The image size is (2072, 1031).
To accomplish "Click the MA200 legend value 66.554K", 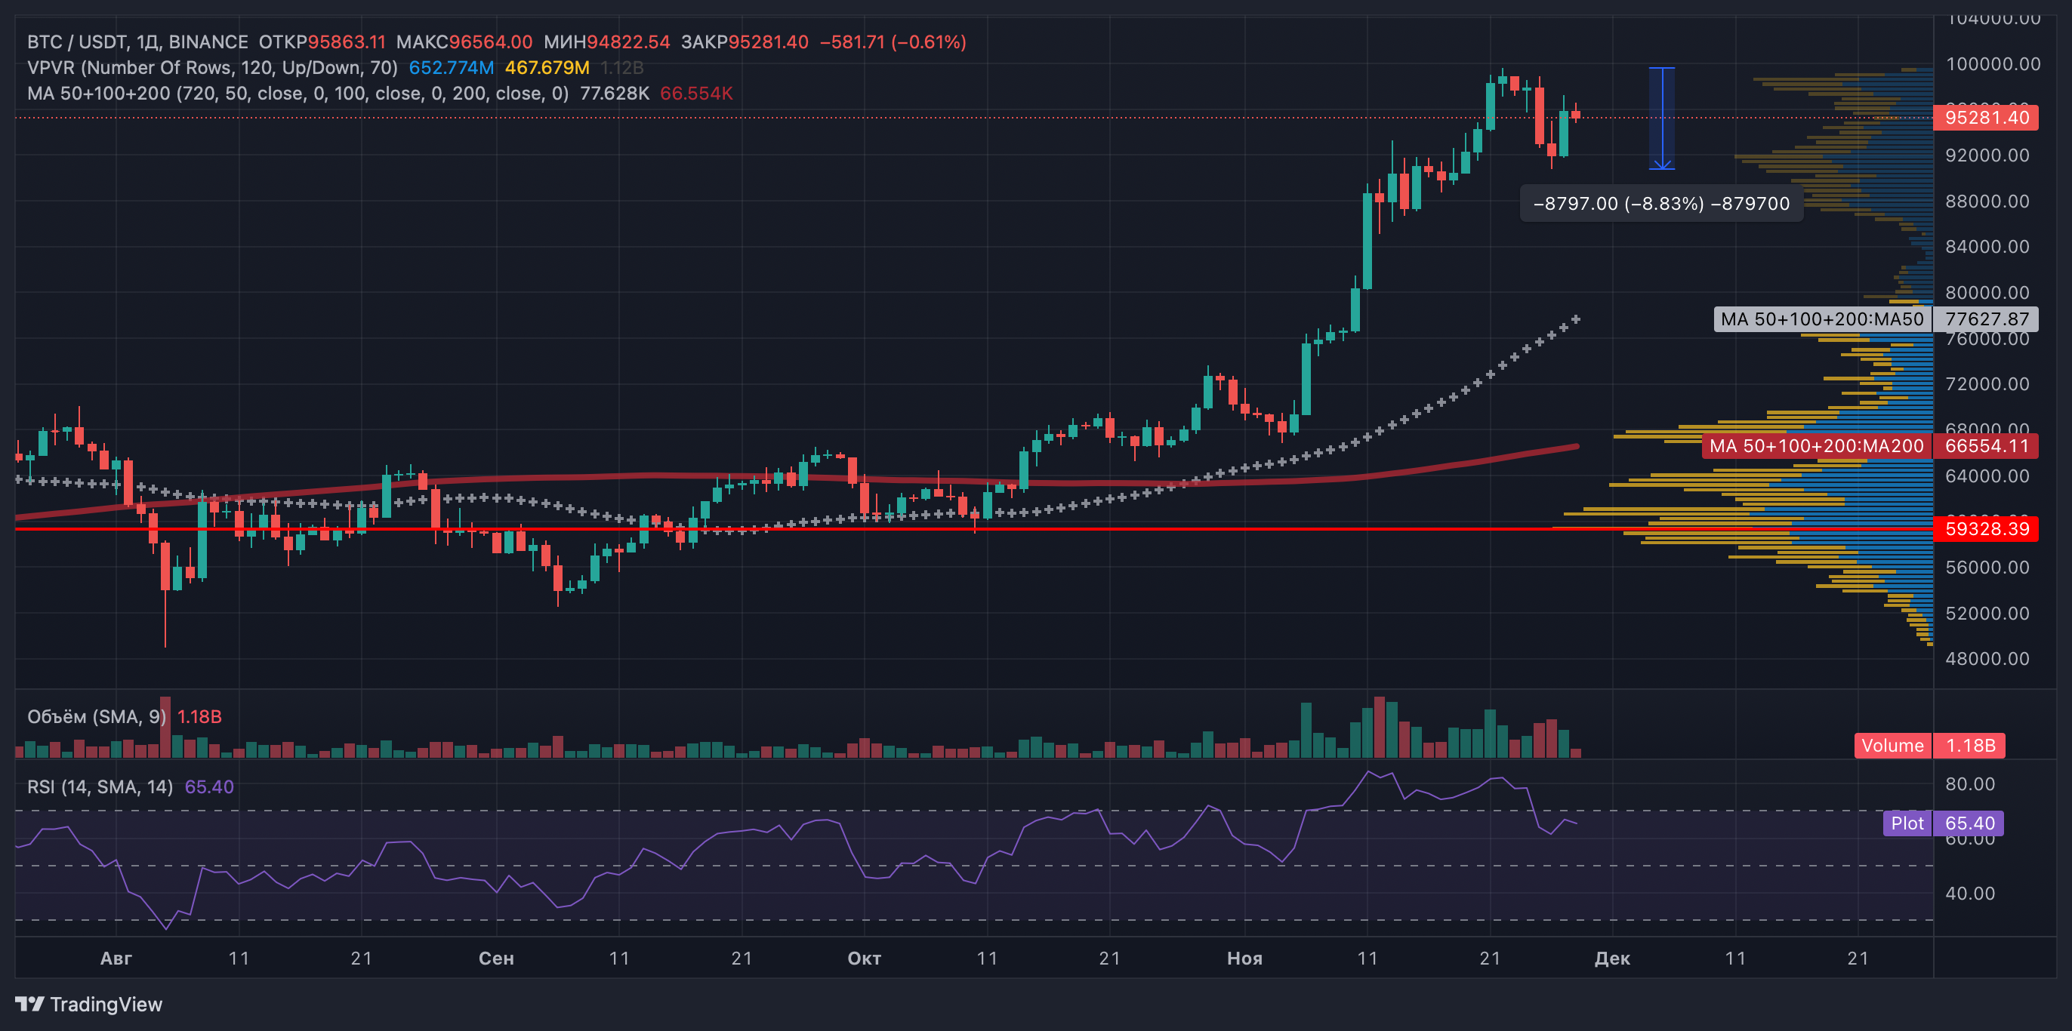I will (696, 94).
